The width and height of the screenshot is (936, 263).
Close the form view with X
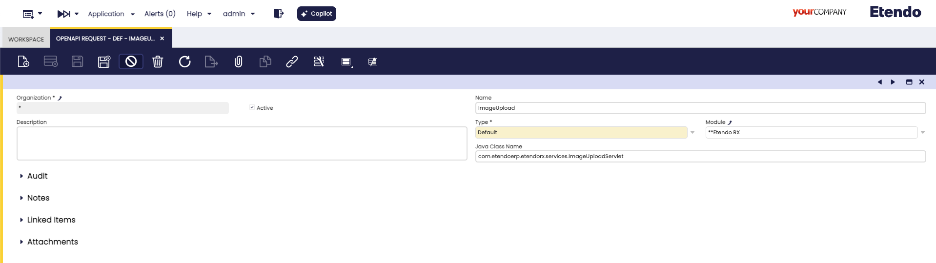[922, 82]
